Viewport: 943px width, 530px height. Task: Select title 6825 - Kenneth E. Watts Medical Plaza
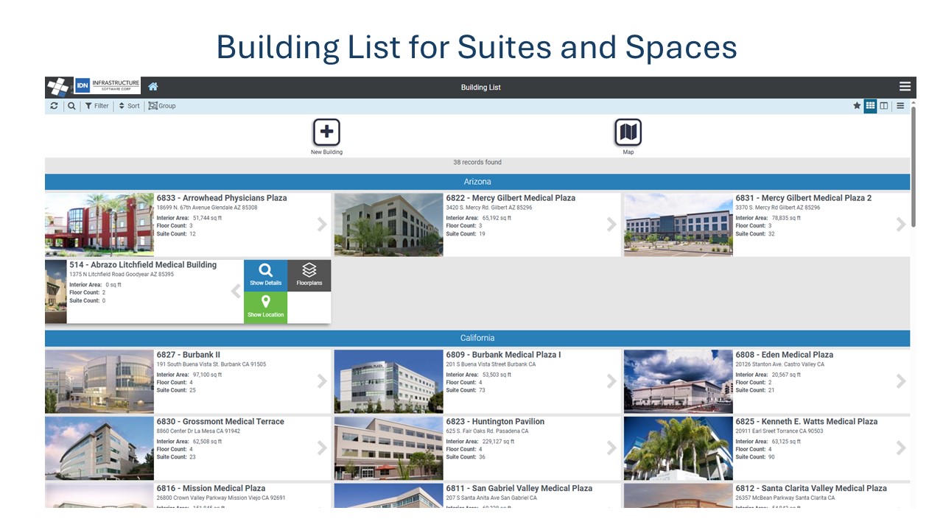pyautogui.click(x=806, y=422)
